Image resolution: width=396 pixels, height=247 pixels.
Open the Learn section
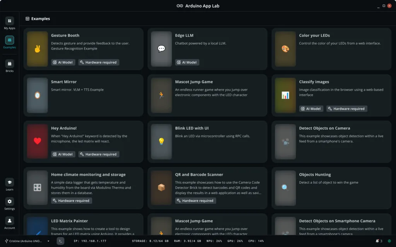point(10,184)
